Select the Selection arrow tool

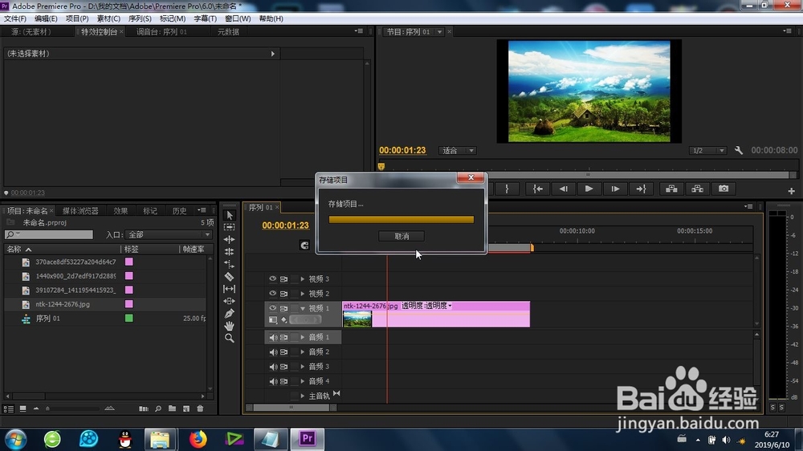coord(230,215)
